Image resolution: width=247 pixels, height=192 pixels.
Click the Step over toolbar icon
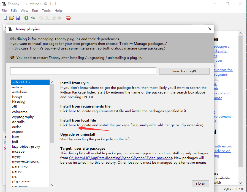click(41, 18)
